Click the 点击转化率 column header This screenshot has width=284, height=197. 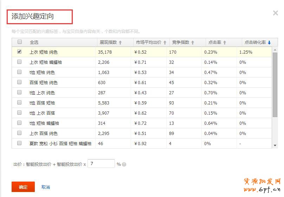(x=255, y=42)
